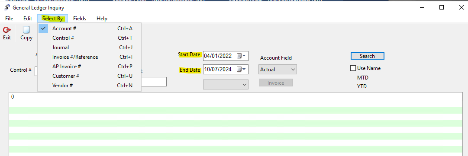Minimize the General Ledger Inquiry window
Image resolution: width=468 pixels, height=156 pixels.
click(x=423, y=8)
